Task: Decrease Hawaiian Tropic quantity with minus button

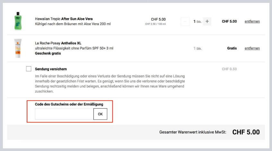Action: [x=185, y=22]
